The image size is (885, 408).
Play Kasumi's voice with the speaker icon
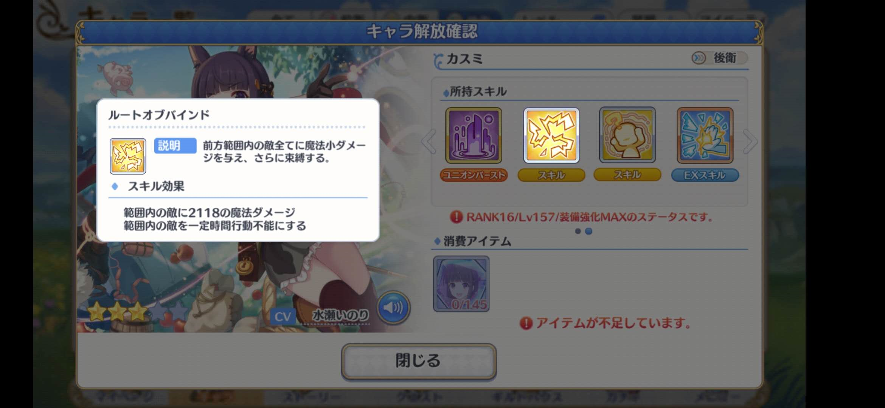[x=393, y=308]
